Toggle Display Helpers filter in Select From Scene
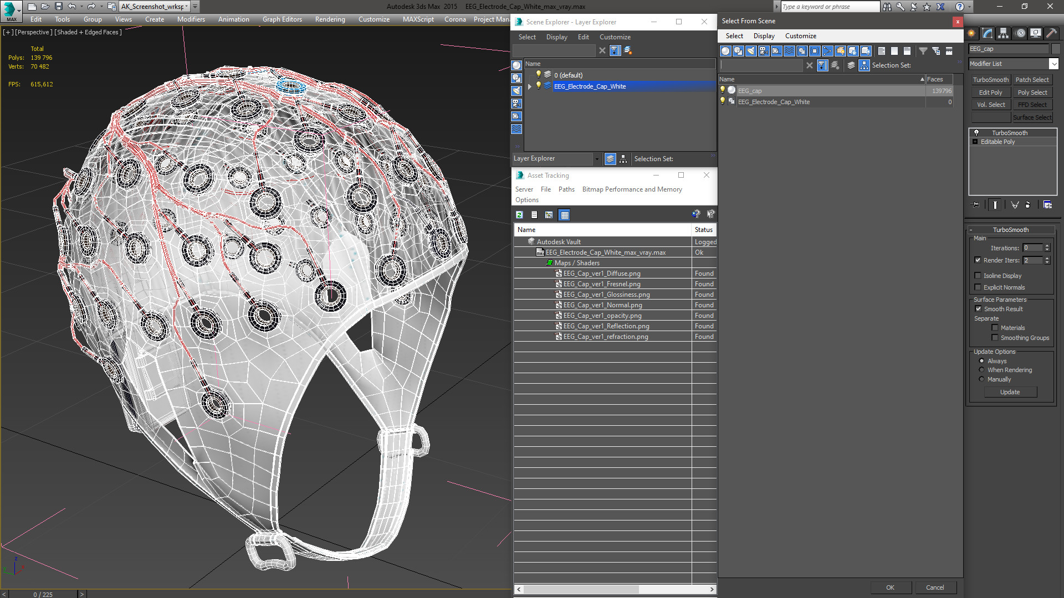Image resolution: width=1064 pixels, height=598 pixels. point(776,51)
